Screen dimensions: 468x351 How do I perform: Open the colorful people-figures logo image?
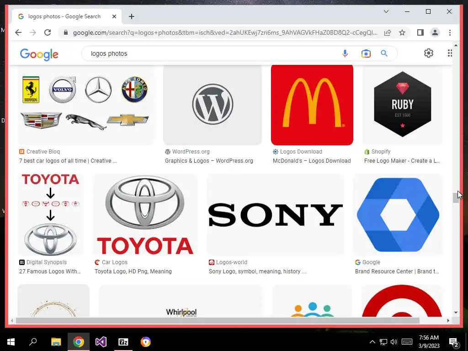312,301
